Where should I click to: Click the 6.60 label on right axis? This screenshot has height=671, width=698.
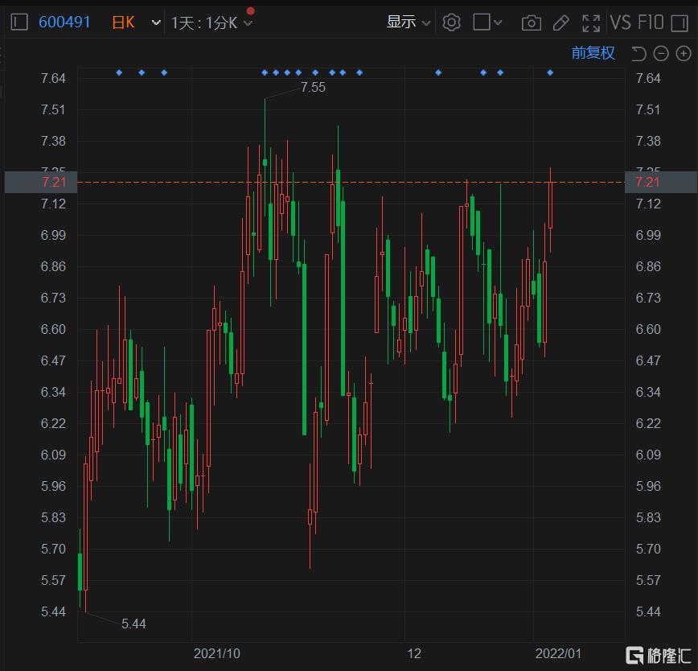(648, 329)
